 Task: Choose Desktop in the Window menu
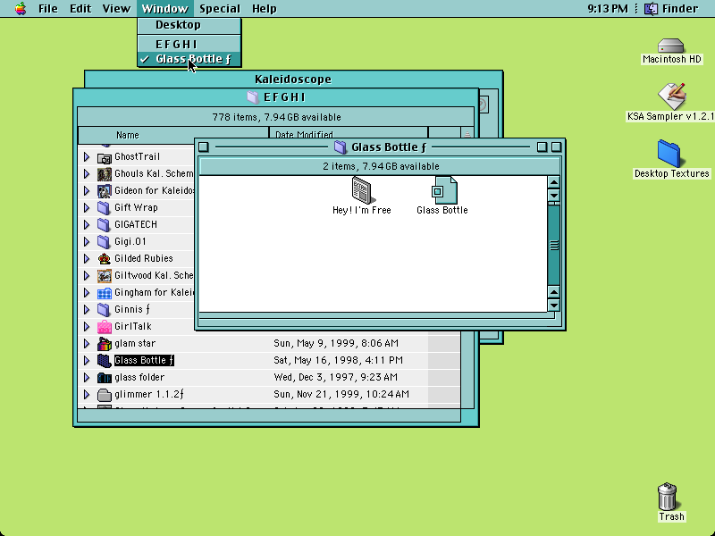pos(189,25)
